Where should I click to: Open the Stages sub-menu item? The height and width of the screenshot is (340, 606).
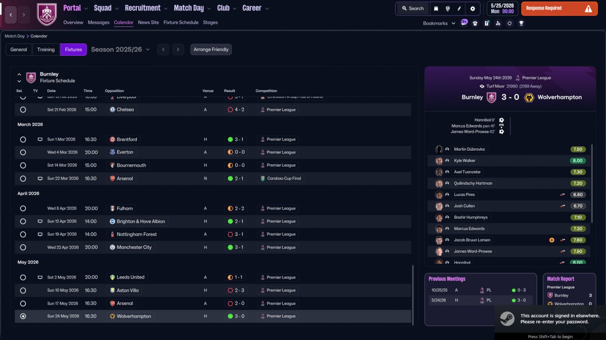(x=210, y=23)
